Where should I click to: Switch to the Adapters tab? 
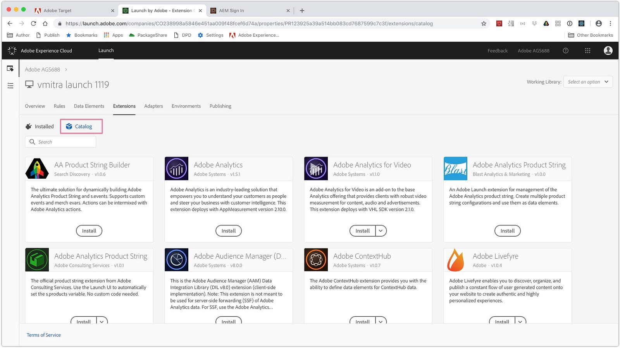click(153, 106)
